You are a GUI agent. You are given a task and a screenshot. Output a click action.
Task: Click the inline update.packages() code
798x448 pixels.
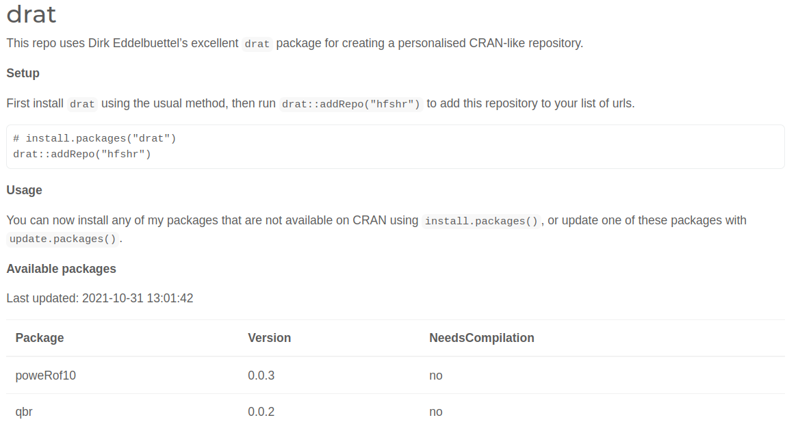(x=63, y=239)
